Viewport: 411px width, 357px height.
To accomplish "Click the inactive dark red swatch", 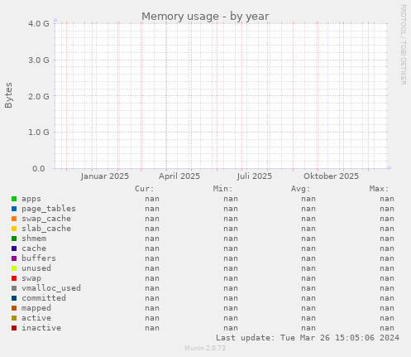I will pos(14,328).
